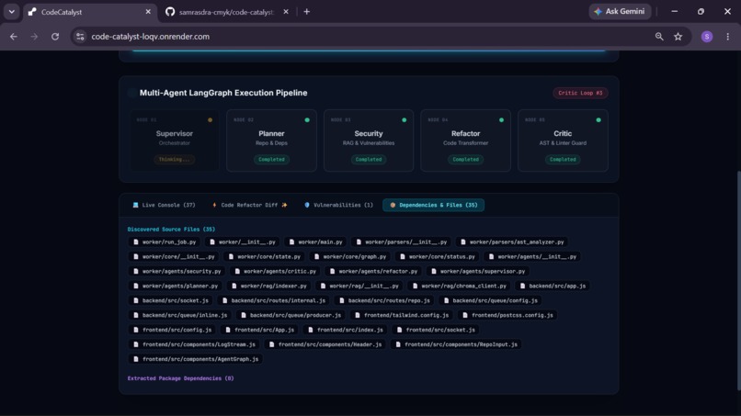
Task: Click the backend/src/routes/repo.js file chip
Action: (383, 300)
